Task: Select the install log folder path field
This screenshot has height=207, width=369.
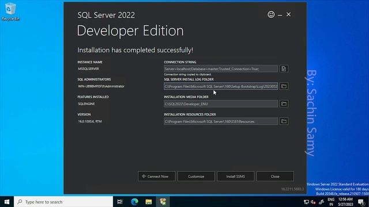Action: 221,86
